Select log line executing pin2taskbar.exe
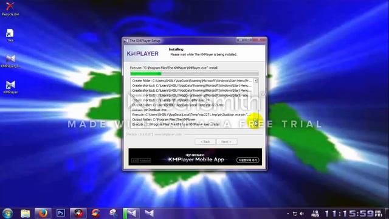 coord(192,114)
